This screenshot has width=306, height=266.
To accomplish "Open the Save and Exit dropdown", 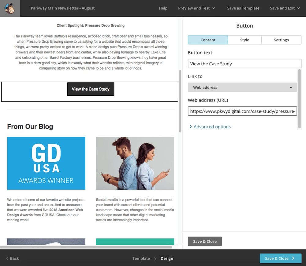I will 285,8.
